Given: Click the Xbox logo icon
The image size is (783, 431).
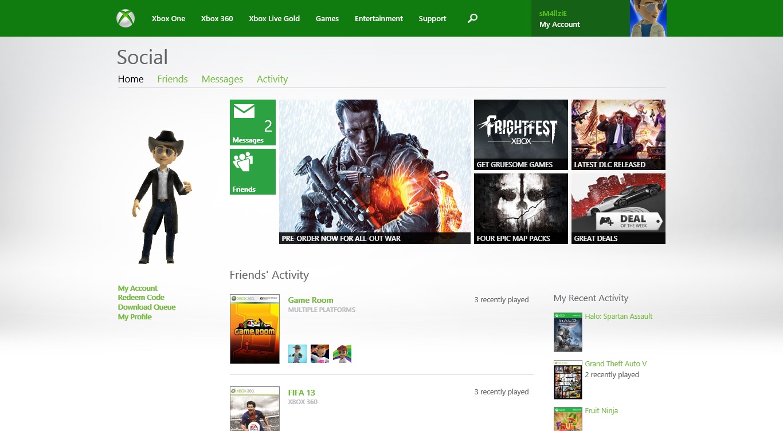Looking at the screenshot, I should point(126,18).
